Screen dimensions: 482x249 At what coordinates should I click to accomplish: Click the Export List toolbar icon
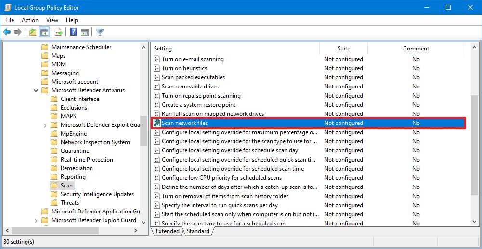coord(59,32)
